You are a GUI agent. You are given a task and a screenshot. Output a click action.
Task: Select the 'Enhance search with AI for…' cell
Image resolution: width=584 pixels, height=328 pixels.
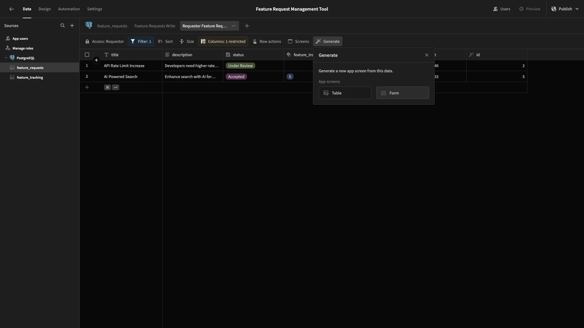193,77
